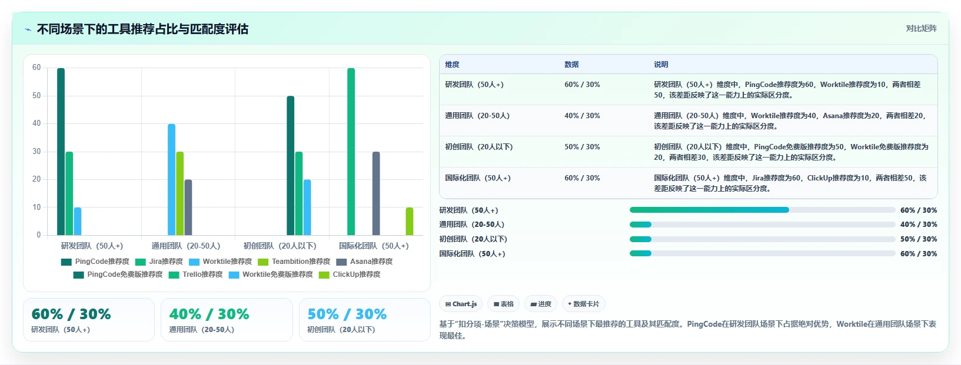Click 研发团队（50人+）label left of progress bar
The width and height of the screenshot is (961, 365).
469,210
